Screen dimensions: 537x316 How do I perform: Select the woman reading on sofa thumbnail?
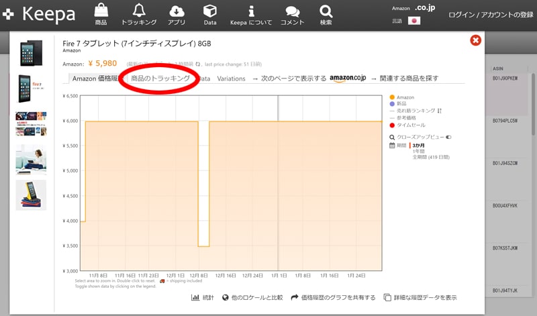pos(31,160)
